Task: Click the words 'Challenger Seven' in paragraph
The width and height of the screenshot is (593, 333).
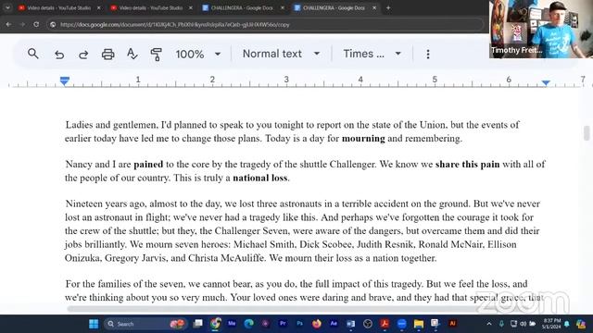Action: coord(251,231)
